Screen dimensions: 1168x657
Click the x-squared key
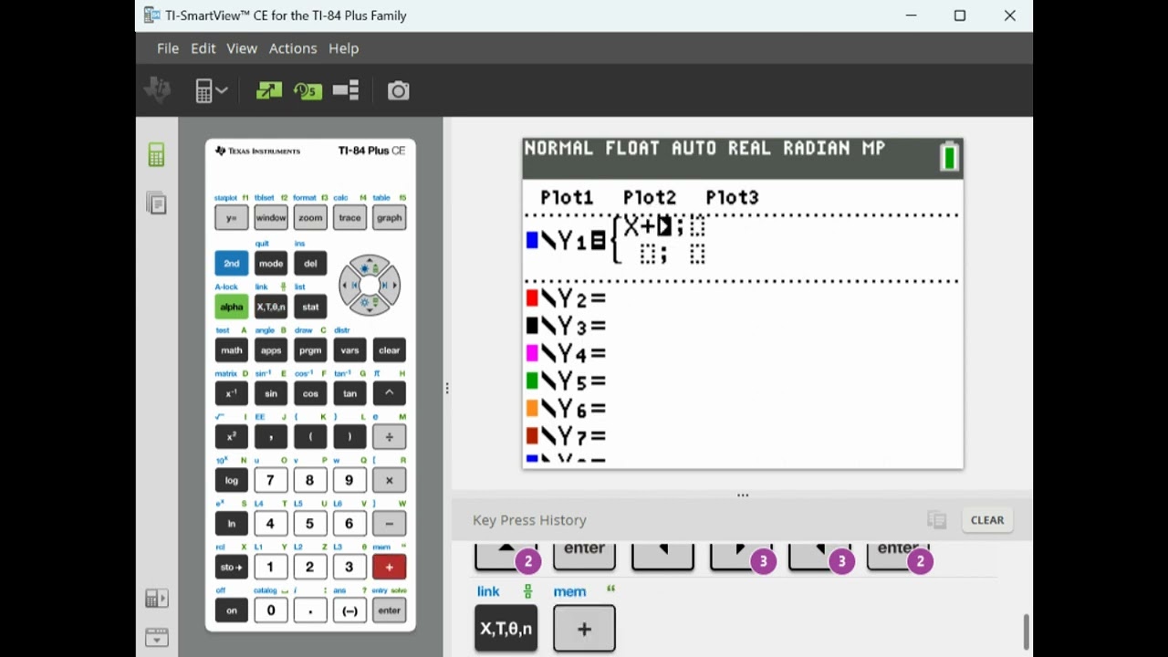click(x=232, y=437)
